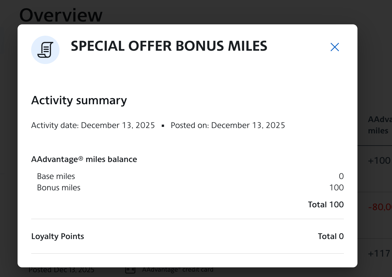Click the credit card icon behind the dialog
392x277 pixels.
click(x=130, y=270)
